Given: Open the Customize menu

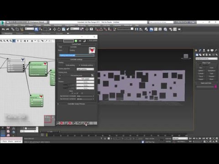Looking at the screenshot, I should [x=117, y=25].
